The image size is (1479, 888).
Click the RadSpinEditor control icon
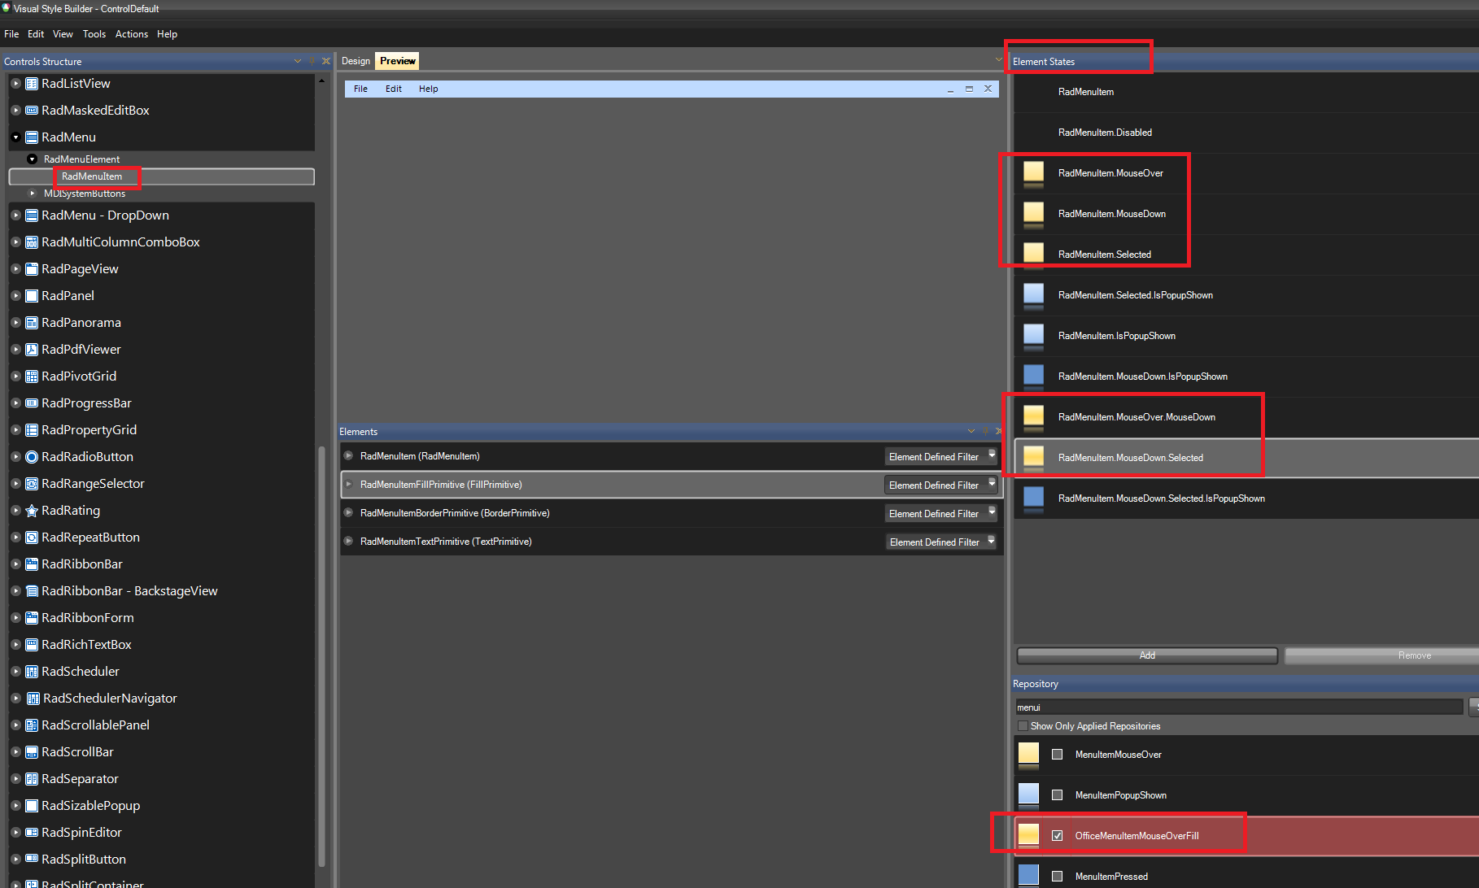32,833
